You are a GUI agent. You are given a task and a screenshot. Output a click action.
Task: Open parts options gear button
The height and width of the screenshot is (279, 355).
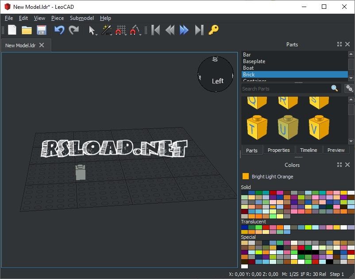coord(349,88)
